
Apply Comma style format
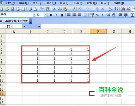(x=103, y=15)
